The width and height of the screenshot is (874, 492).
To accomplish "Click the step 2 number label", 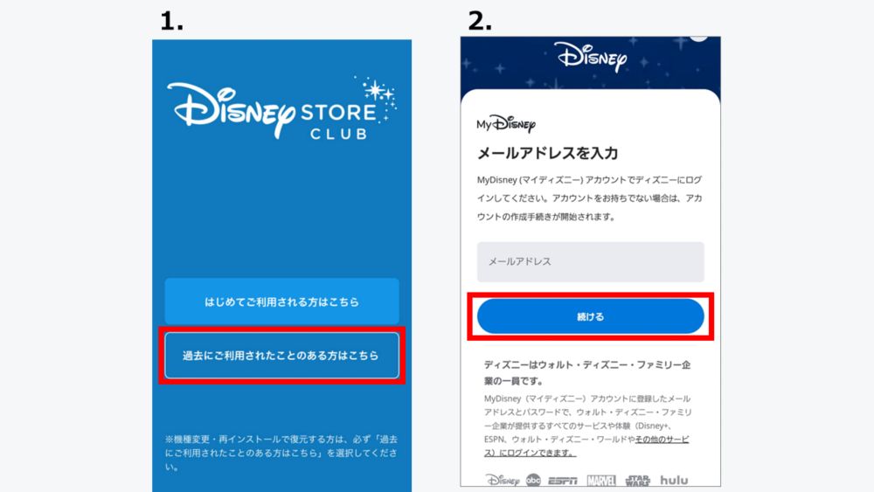I will pos(480,21).
